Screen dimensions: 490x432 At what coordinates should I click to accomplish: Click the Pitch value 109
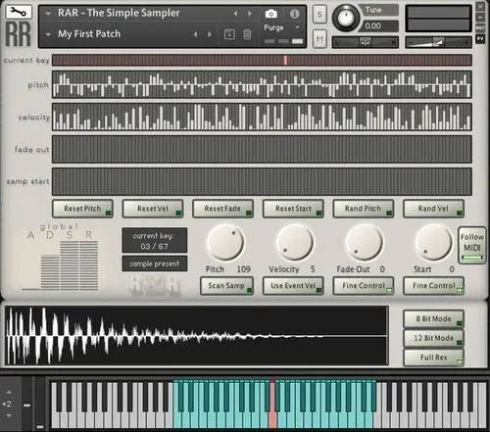(x=244, y=269)
